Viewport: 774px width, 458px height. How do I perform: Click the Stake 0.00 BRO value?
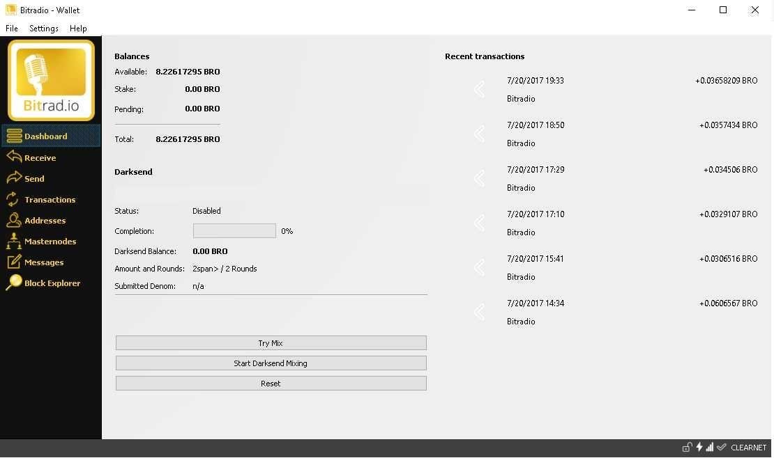tap(202, 89)
